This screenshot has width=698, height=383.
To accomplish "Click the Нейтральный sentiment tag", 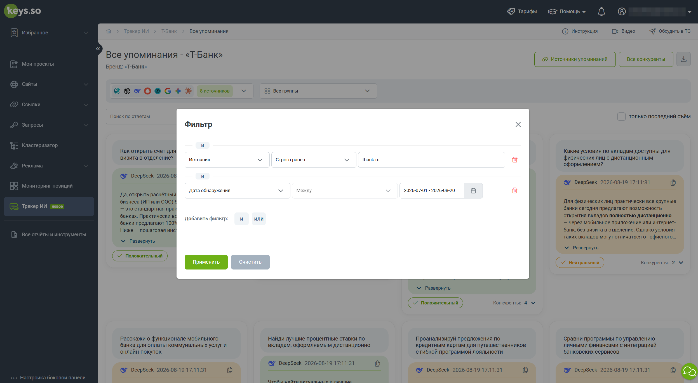I will [x=580, y=263].
